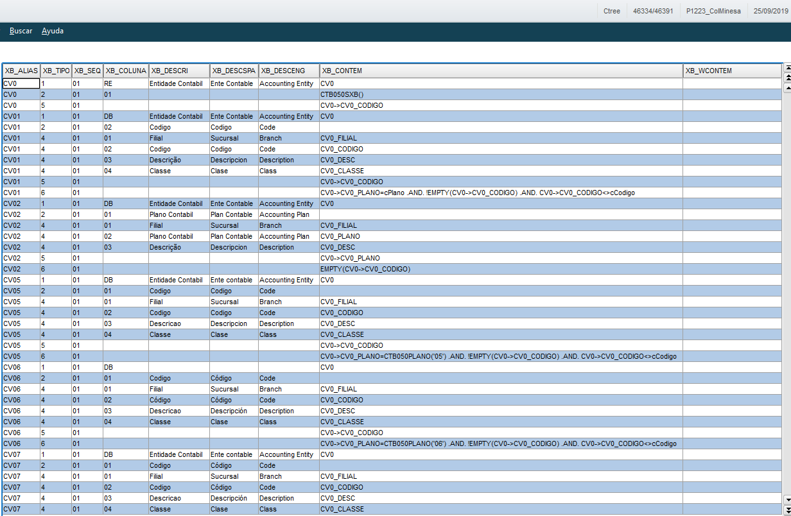Select CV0_DESC cell in the CV05 row
This screenshot has width=791, height=516.
501,323
